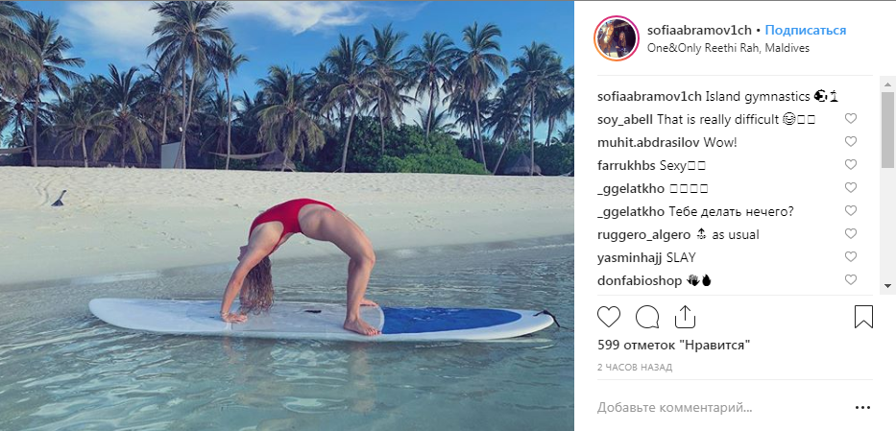The width and height of the screenshot is (896, 431).
Task: Like muhit.abdrasilov's "Wow!" comment
Action: tap(850, 142)
